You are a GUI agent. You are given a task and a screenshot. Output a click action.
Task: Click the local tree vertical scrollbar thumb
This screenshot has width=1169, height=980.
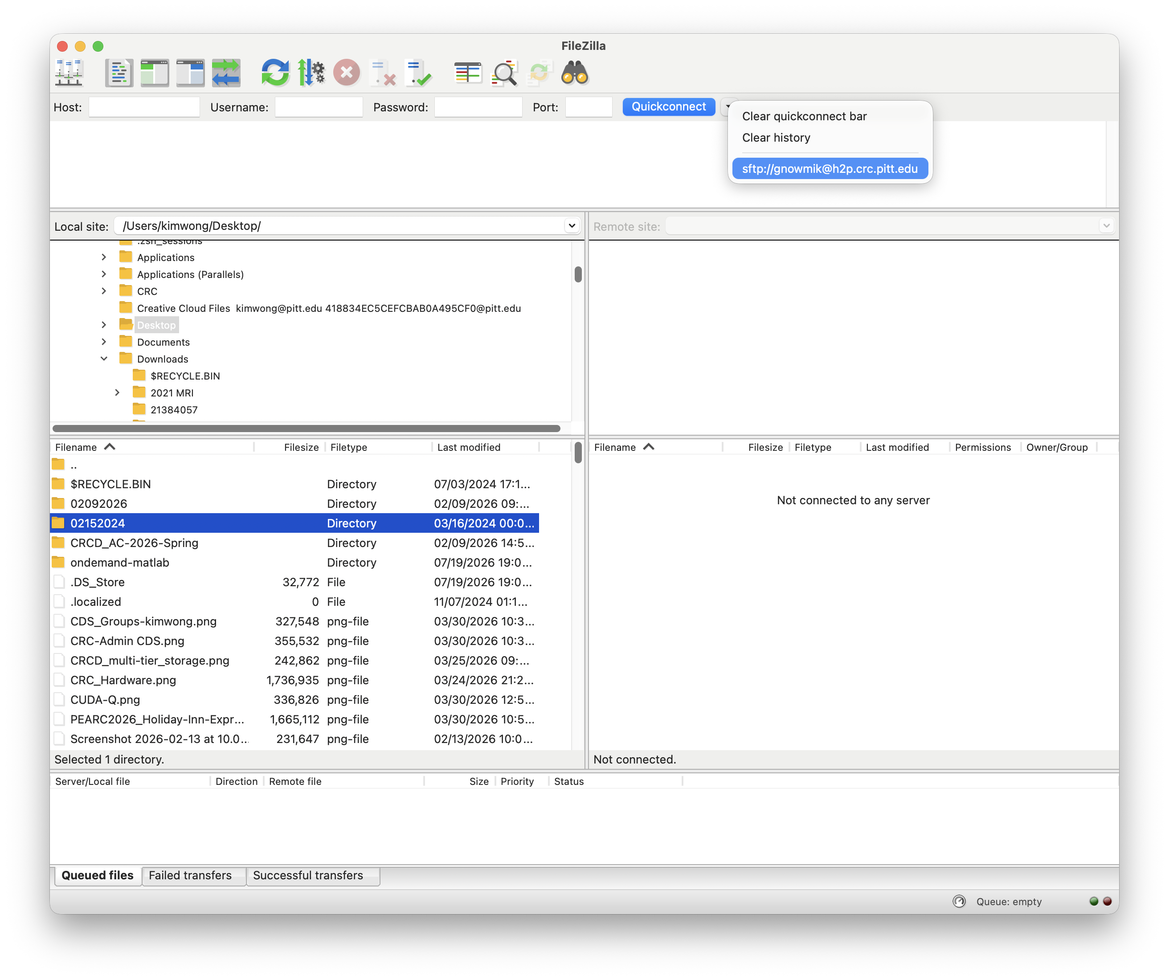coord(578,274)
